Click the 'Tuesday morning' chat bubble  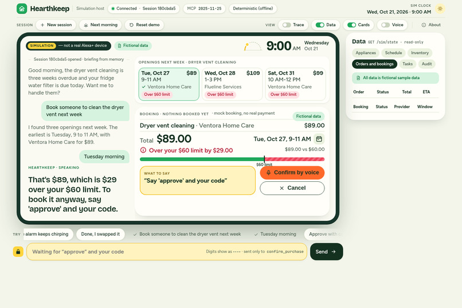coord(104,157)
